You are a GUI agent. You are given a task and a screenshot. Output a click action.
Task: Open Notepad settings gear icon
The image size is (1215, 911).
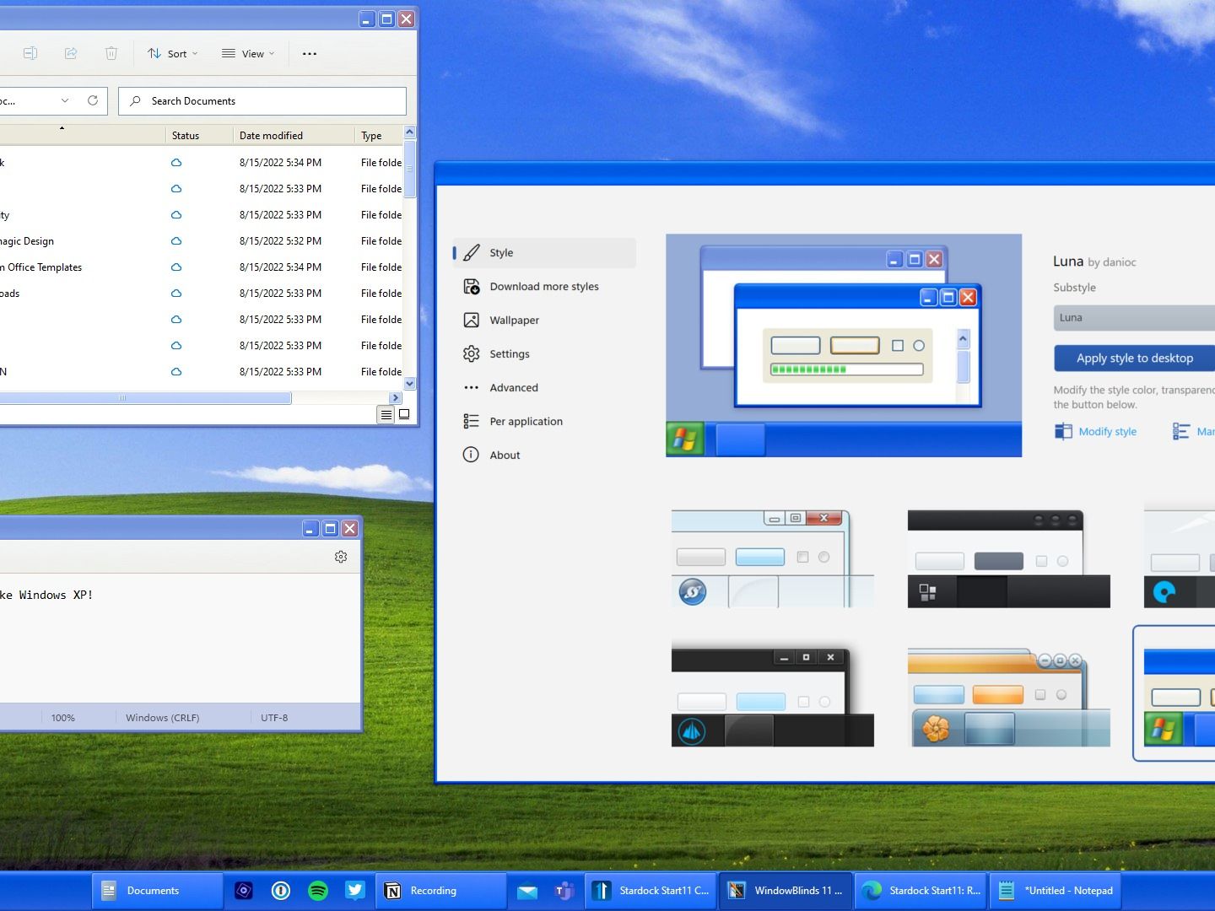coord(341,557)
